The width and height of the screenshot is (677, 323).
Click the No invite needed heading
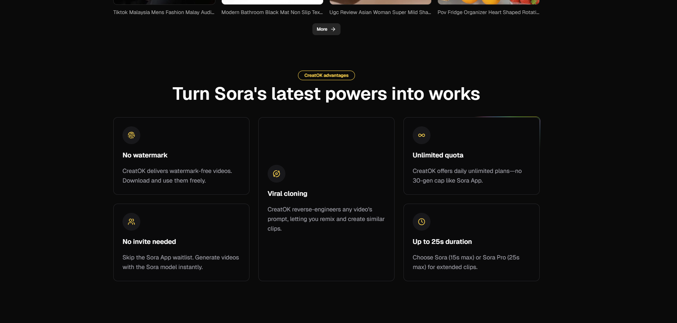click(x=149, y=242)
